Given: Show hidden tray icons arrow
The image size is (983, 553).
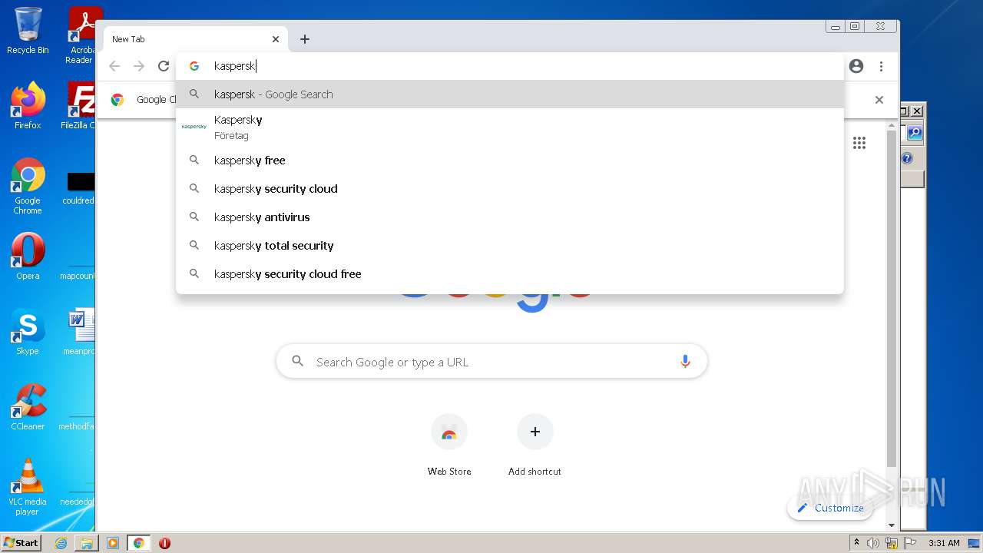Looking at the screenshot, I should tap(856, 543).
